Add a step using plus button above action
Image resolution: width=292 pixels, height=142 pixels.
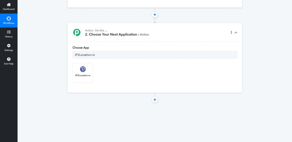click(155, 15)
